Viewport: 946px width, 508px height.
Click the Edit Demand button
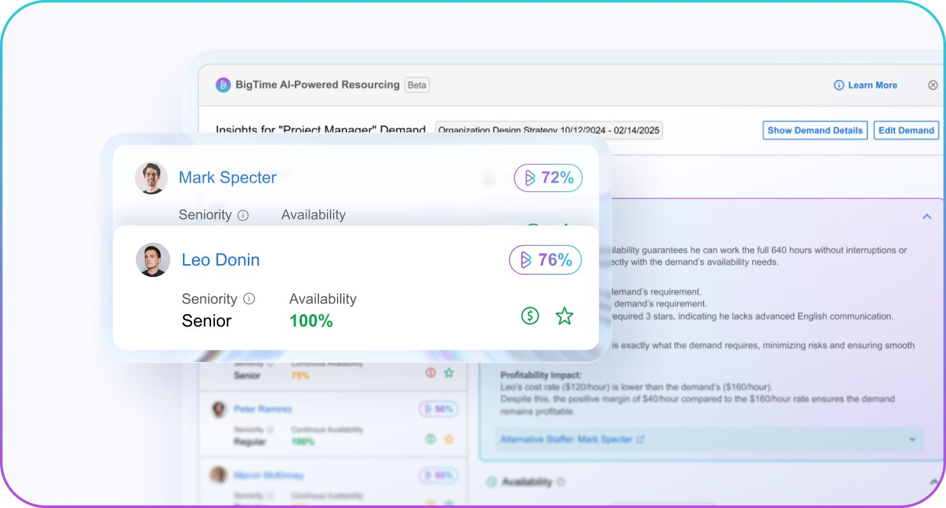(x=907, y=130)
